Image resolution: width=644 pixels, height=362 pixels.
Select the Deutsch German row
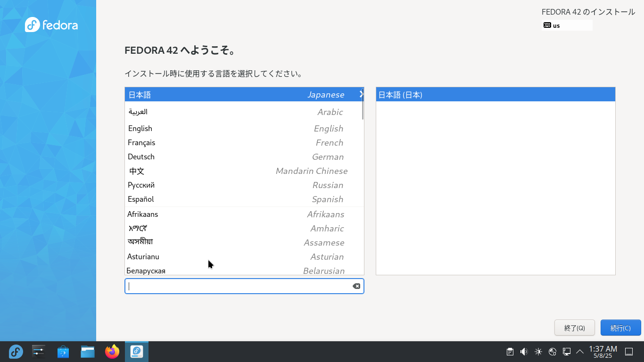[x=244, y=156]
